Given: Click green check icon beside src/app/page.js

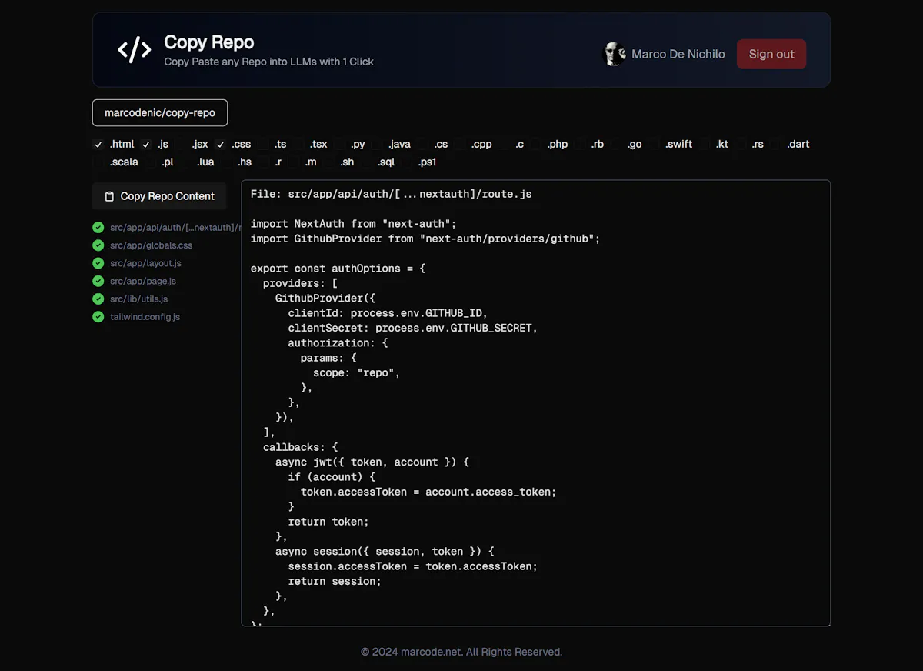Looking at the screenshot, I should [x=98, y=281].
